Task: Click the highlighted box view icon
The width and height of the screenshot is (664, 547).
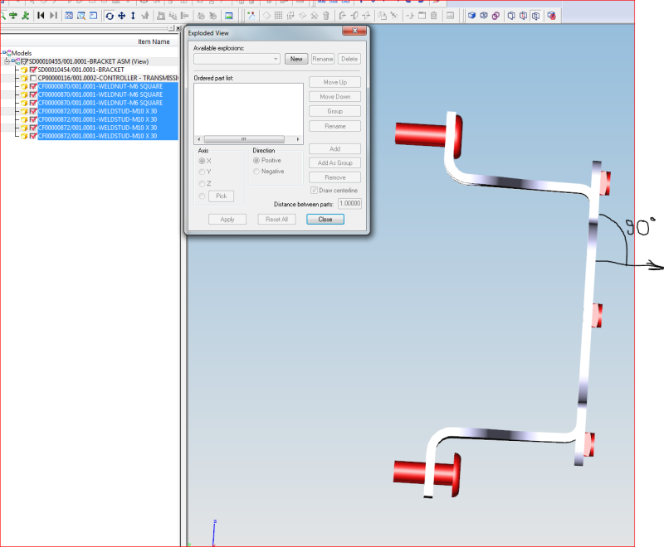Action: (535, 16)
